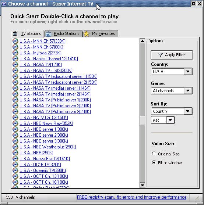Click the scroll up arrow of channel list

pos(143,41)
